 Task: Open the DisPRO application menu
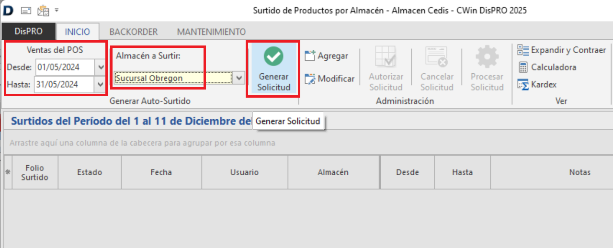29,32
